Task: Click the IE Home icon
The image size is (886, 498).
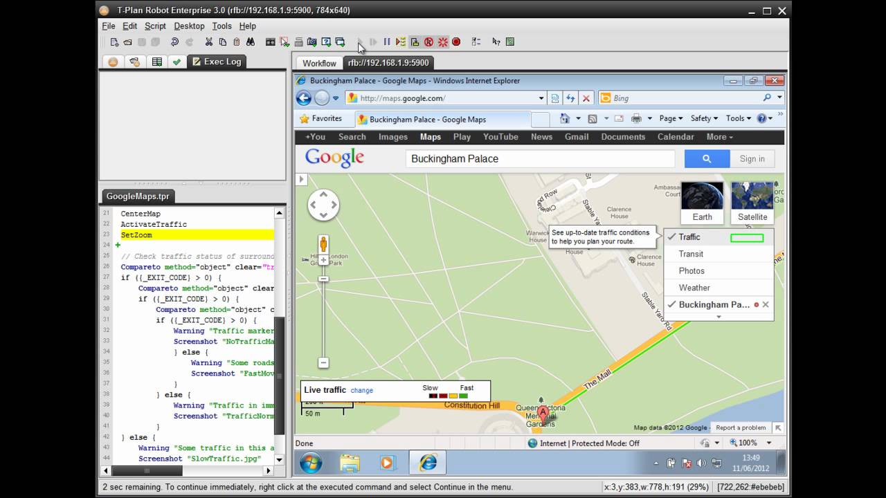Action: click(x=565, y=118)
